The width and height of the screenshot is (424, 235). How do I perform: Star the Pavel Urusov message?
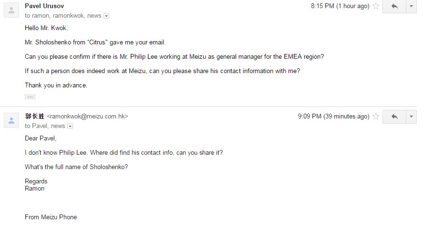[x=376, y=6]
